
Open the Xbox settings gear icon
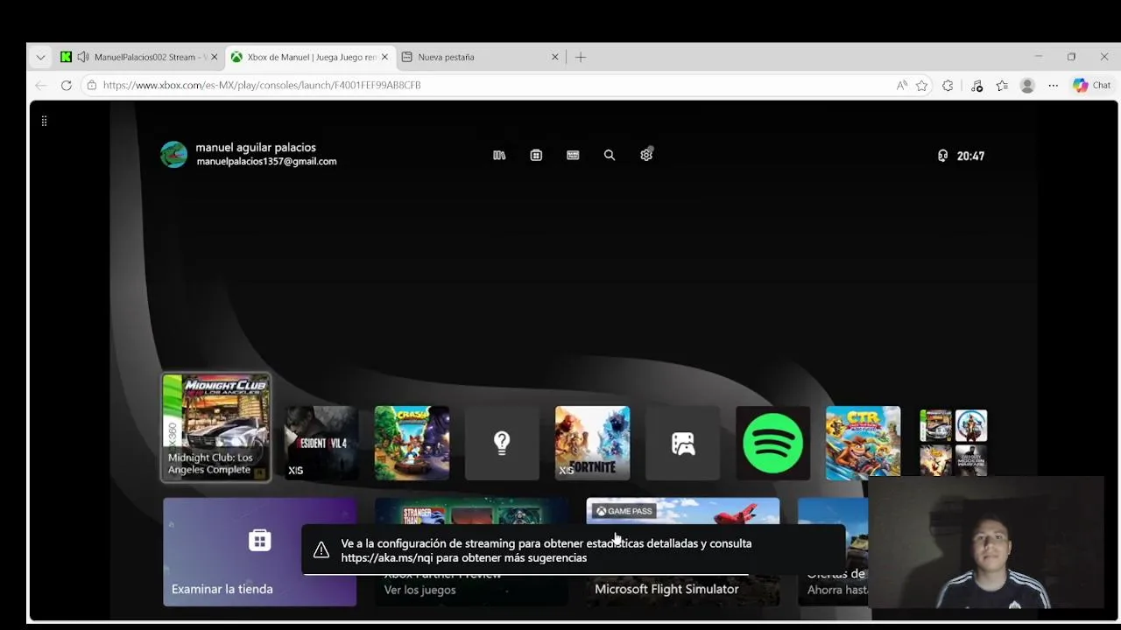(x=646, y=155)
